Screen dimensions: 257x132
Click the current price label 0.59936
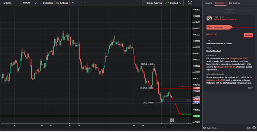click(196, 99)
